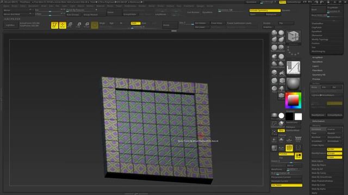Toggle the Mrgb channel button
348x195 pixels.
point(102,23)
